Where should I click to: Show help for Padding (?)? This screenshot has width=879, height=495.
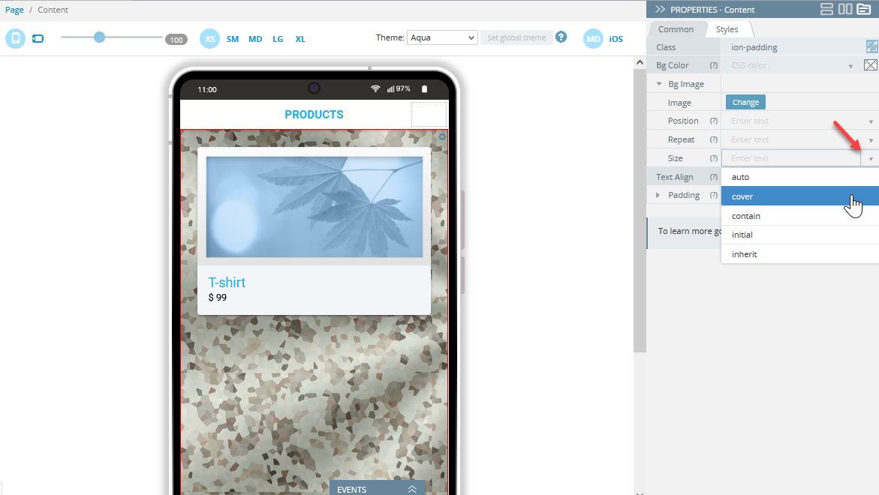pos(714,196)
